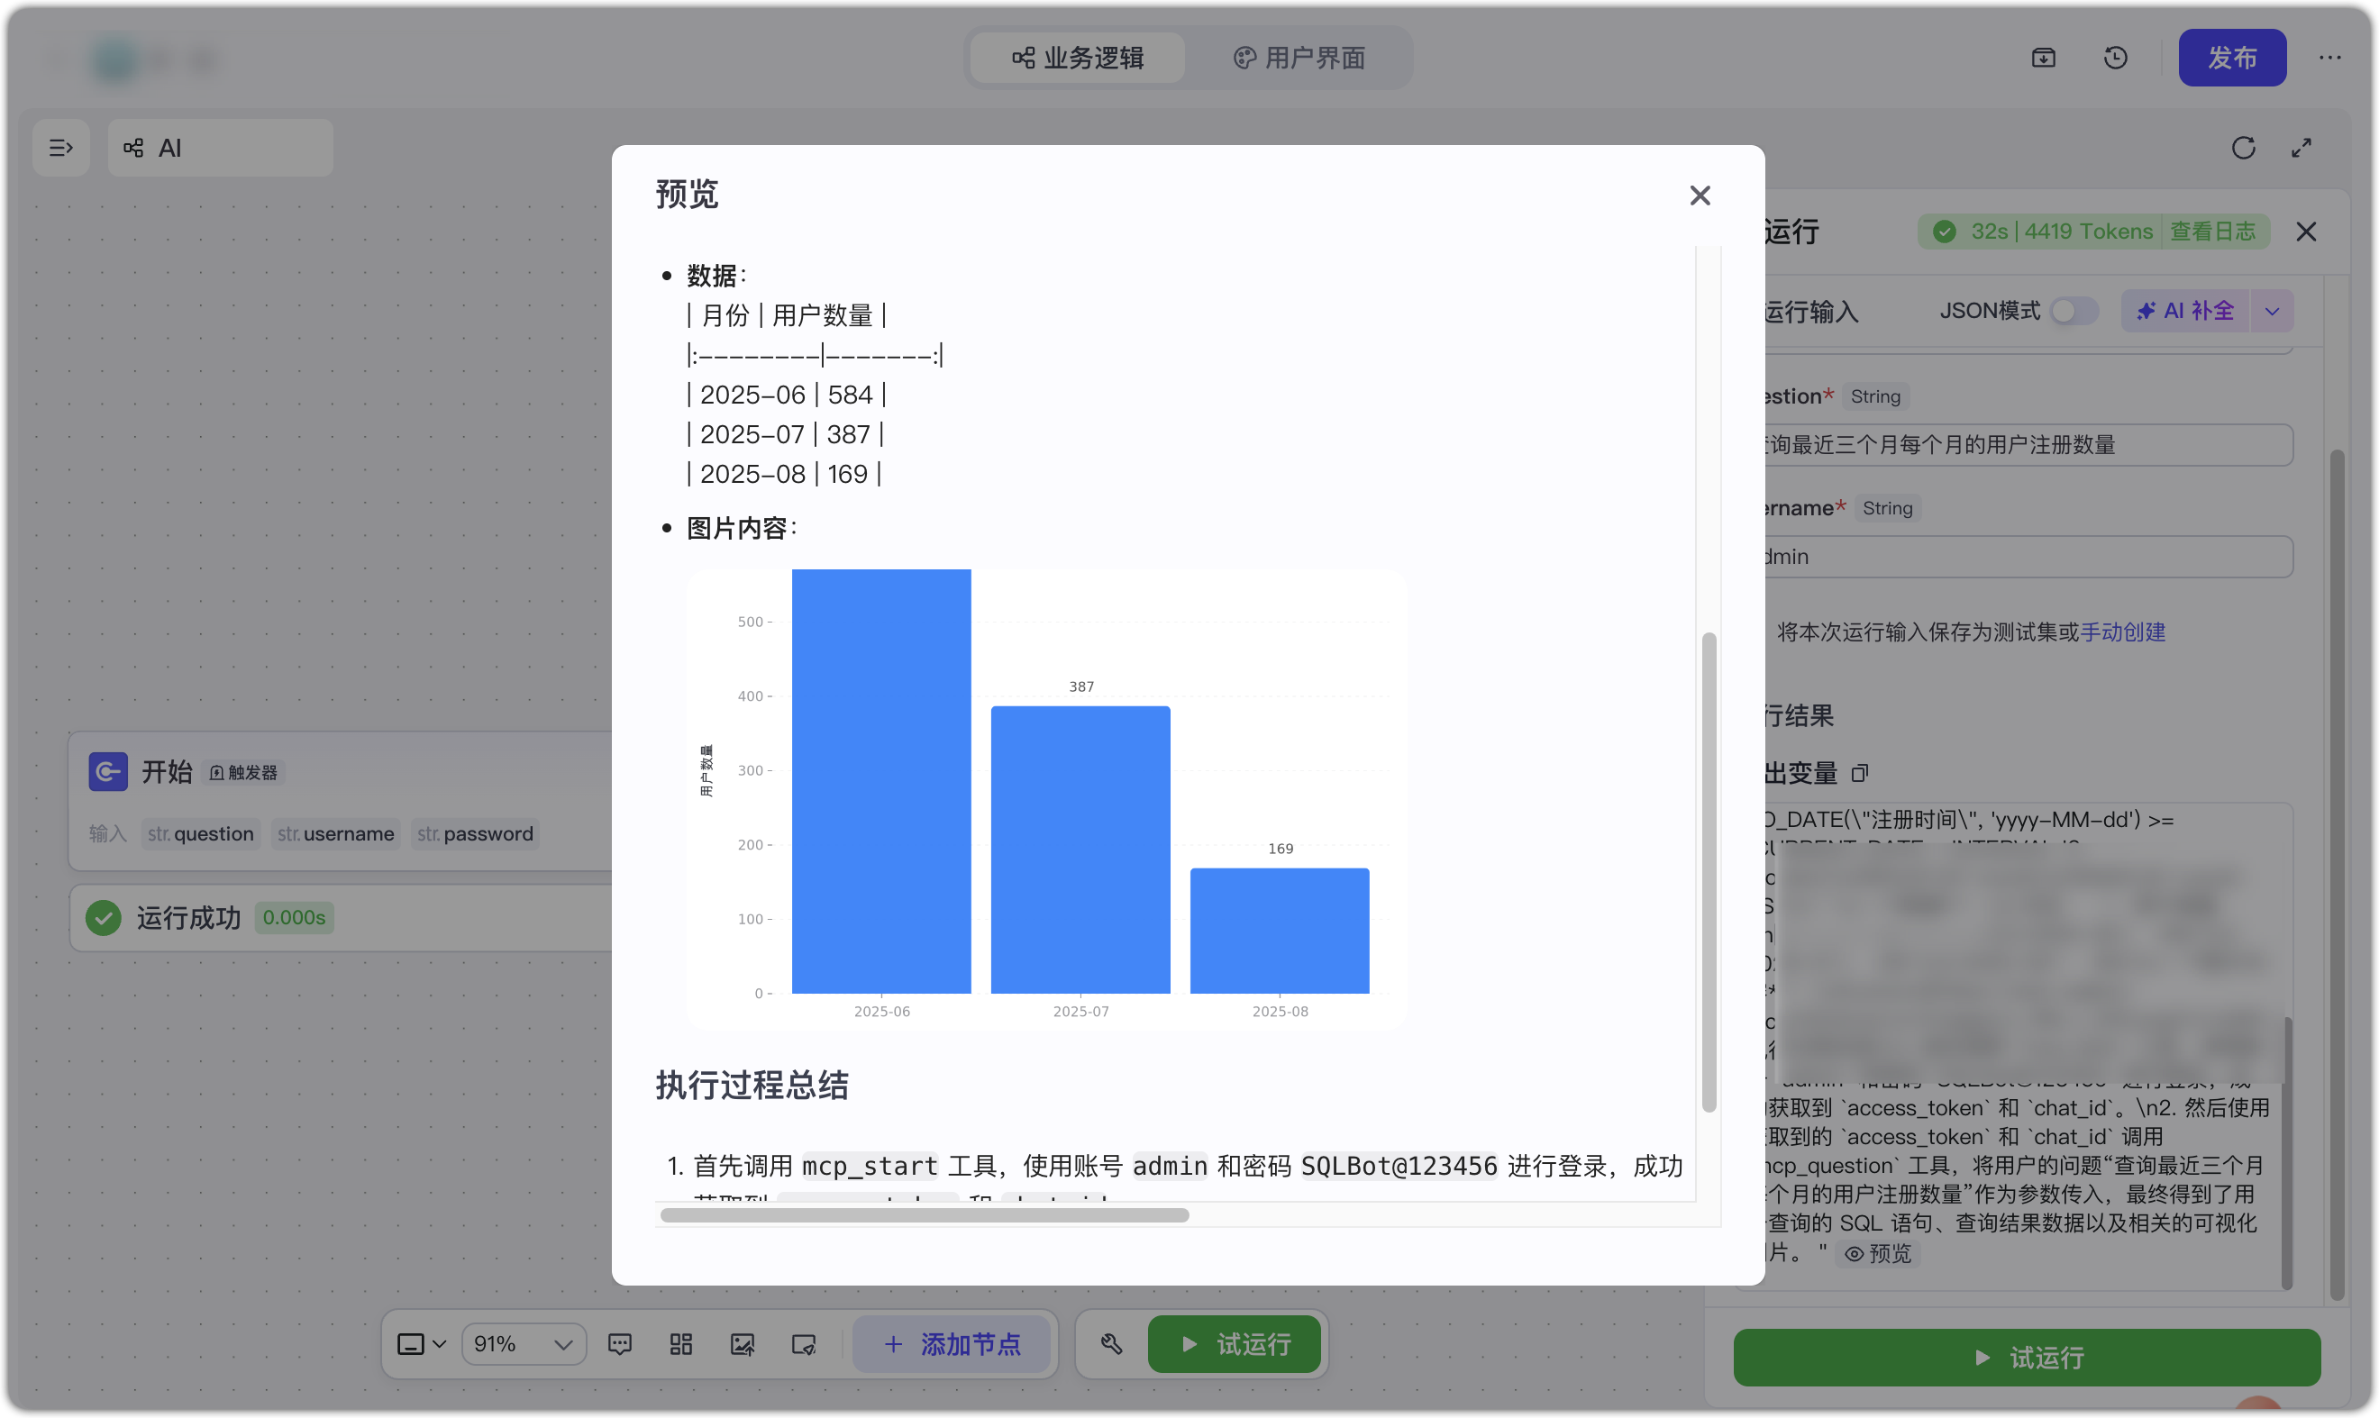Select the 业务逻辑 tab
The image size is (2379, 1418).
pos(1076,58)
